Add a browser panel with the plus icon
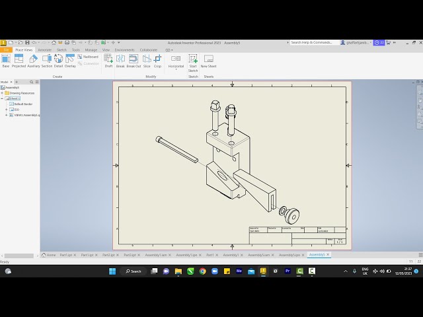The width and height of the screenshot is (423, 317). tap(17, 82)
